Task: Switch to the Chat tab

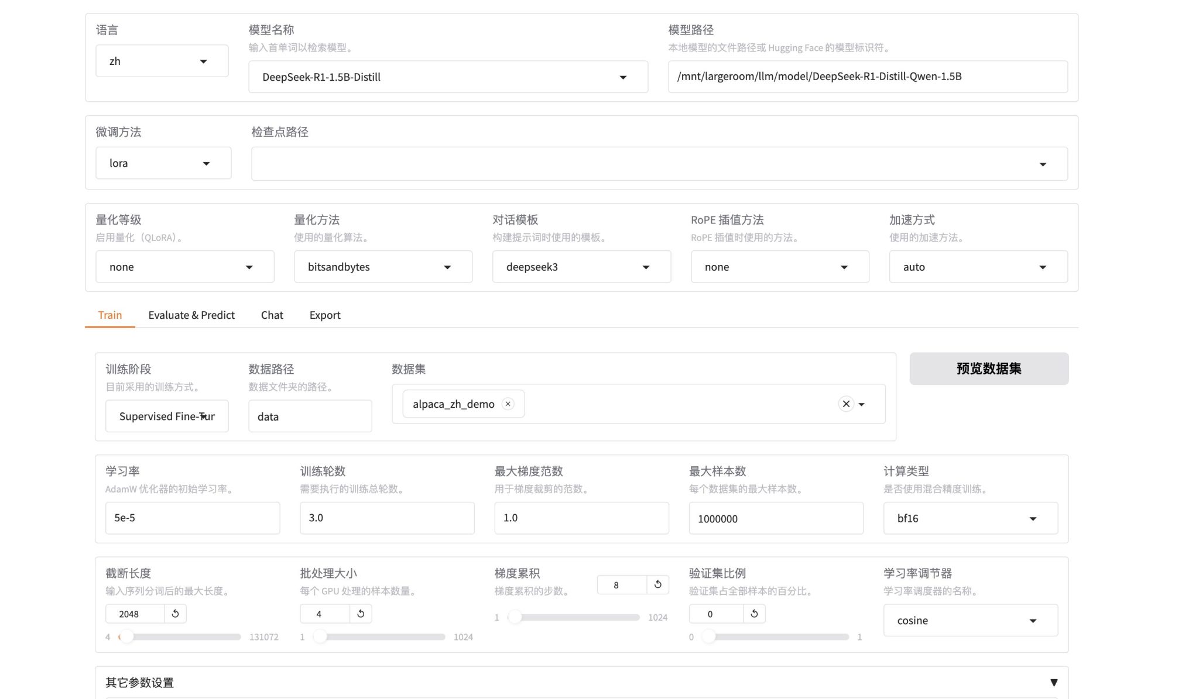Action: pos(272,315)
